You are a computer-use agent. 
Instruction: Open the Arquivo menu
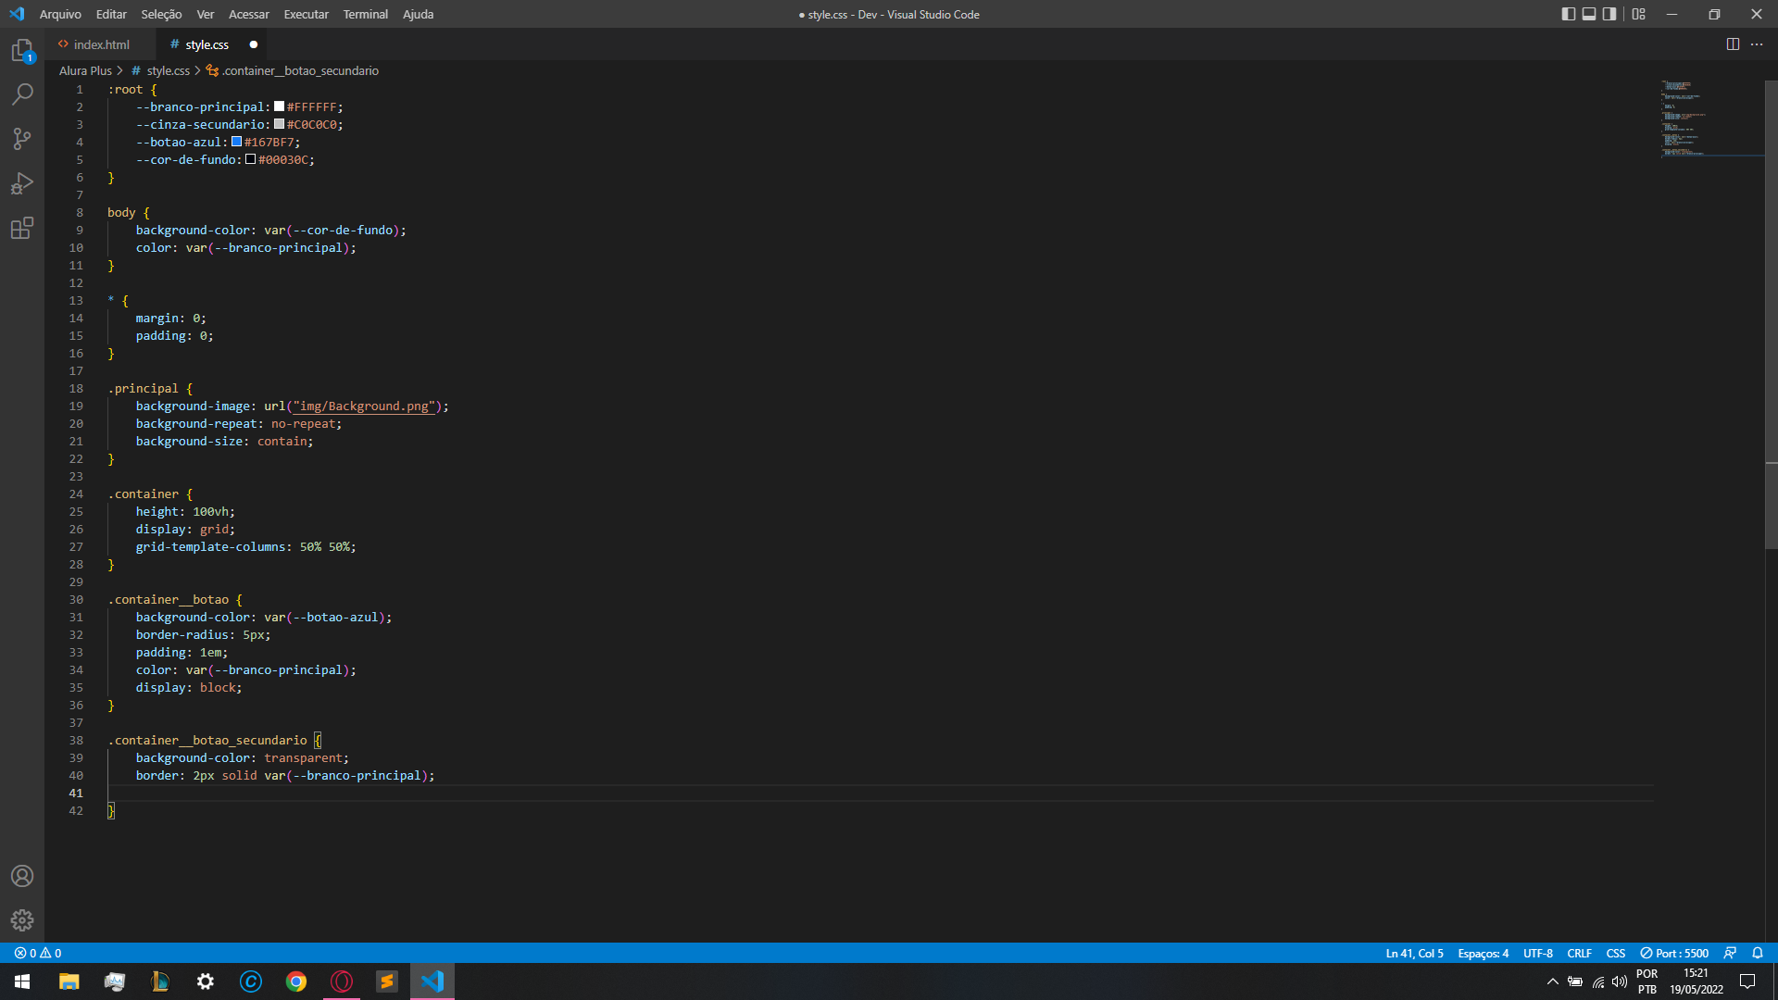60,14
